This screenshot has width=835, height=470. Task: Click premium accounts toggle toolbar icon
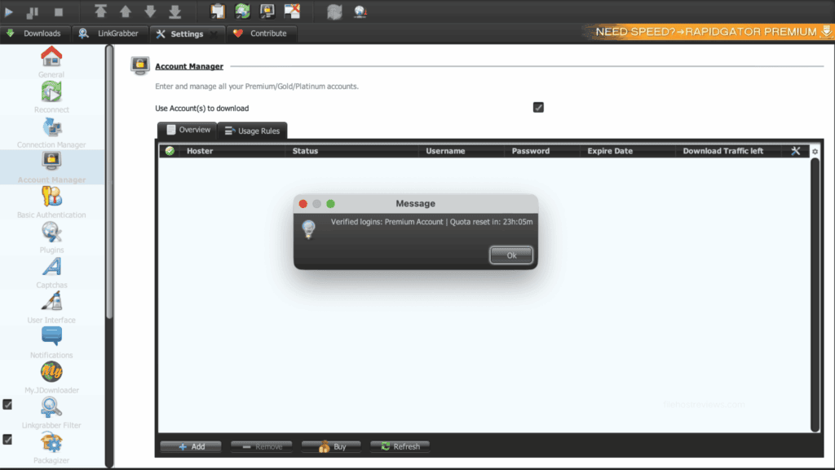tap(267, 11)
